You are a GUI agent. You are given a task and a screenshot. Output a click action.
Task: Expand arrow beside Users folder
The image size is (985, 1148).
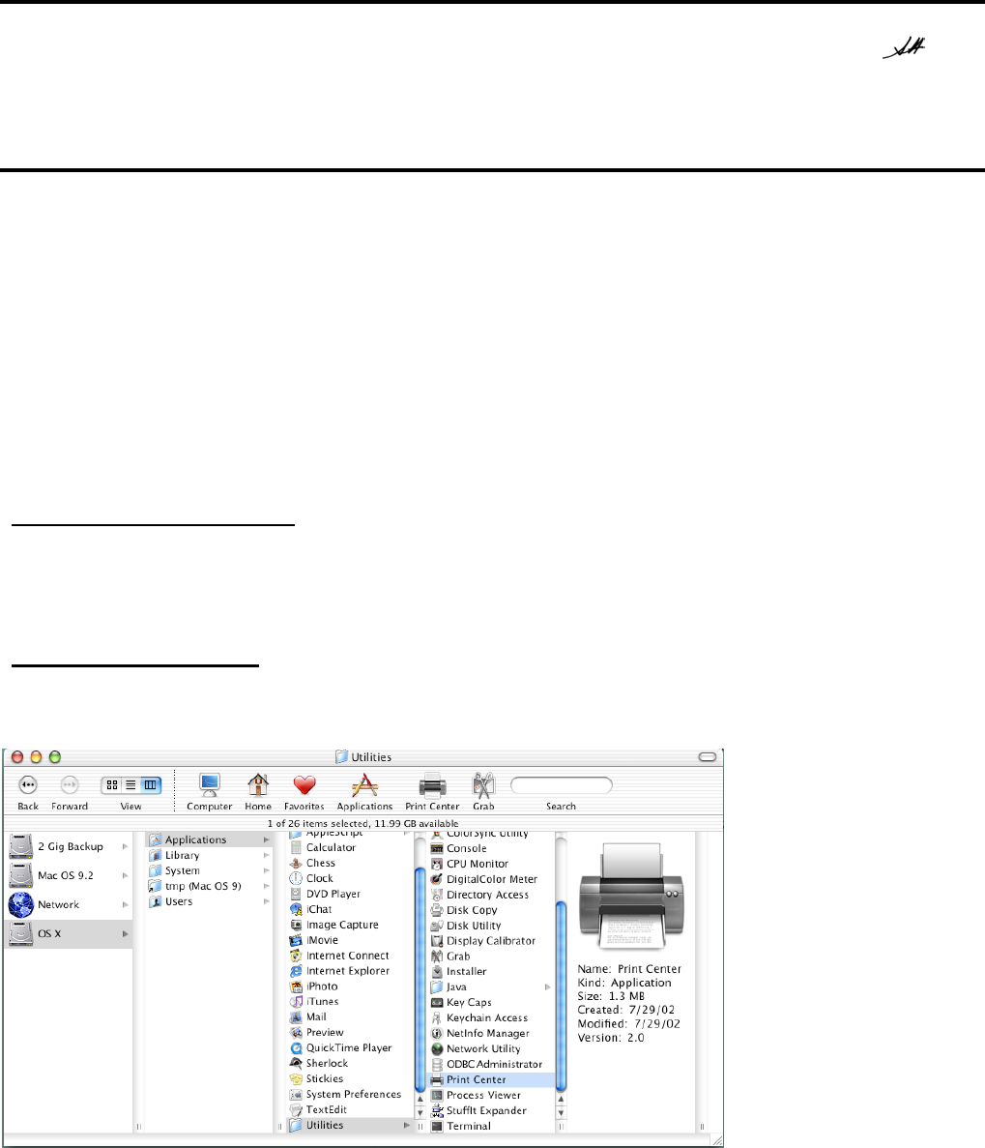[267, 901]
